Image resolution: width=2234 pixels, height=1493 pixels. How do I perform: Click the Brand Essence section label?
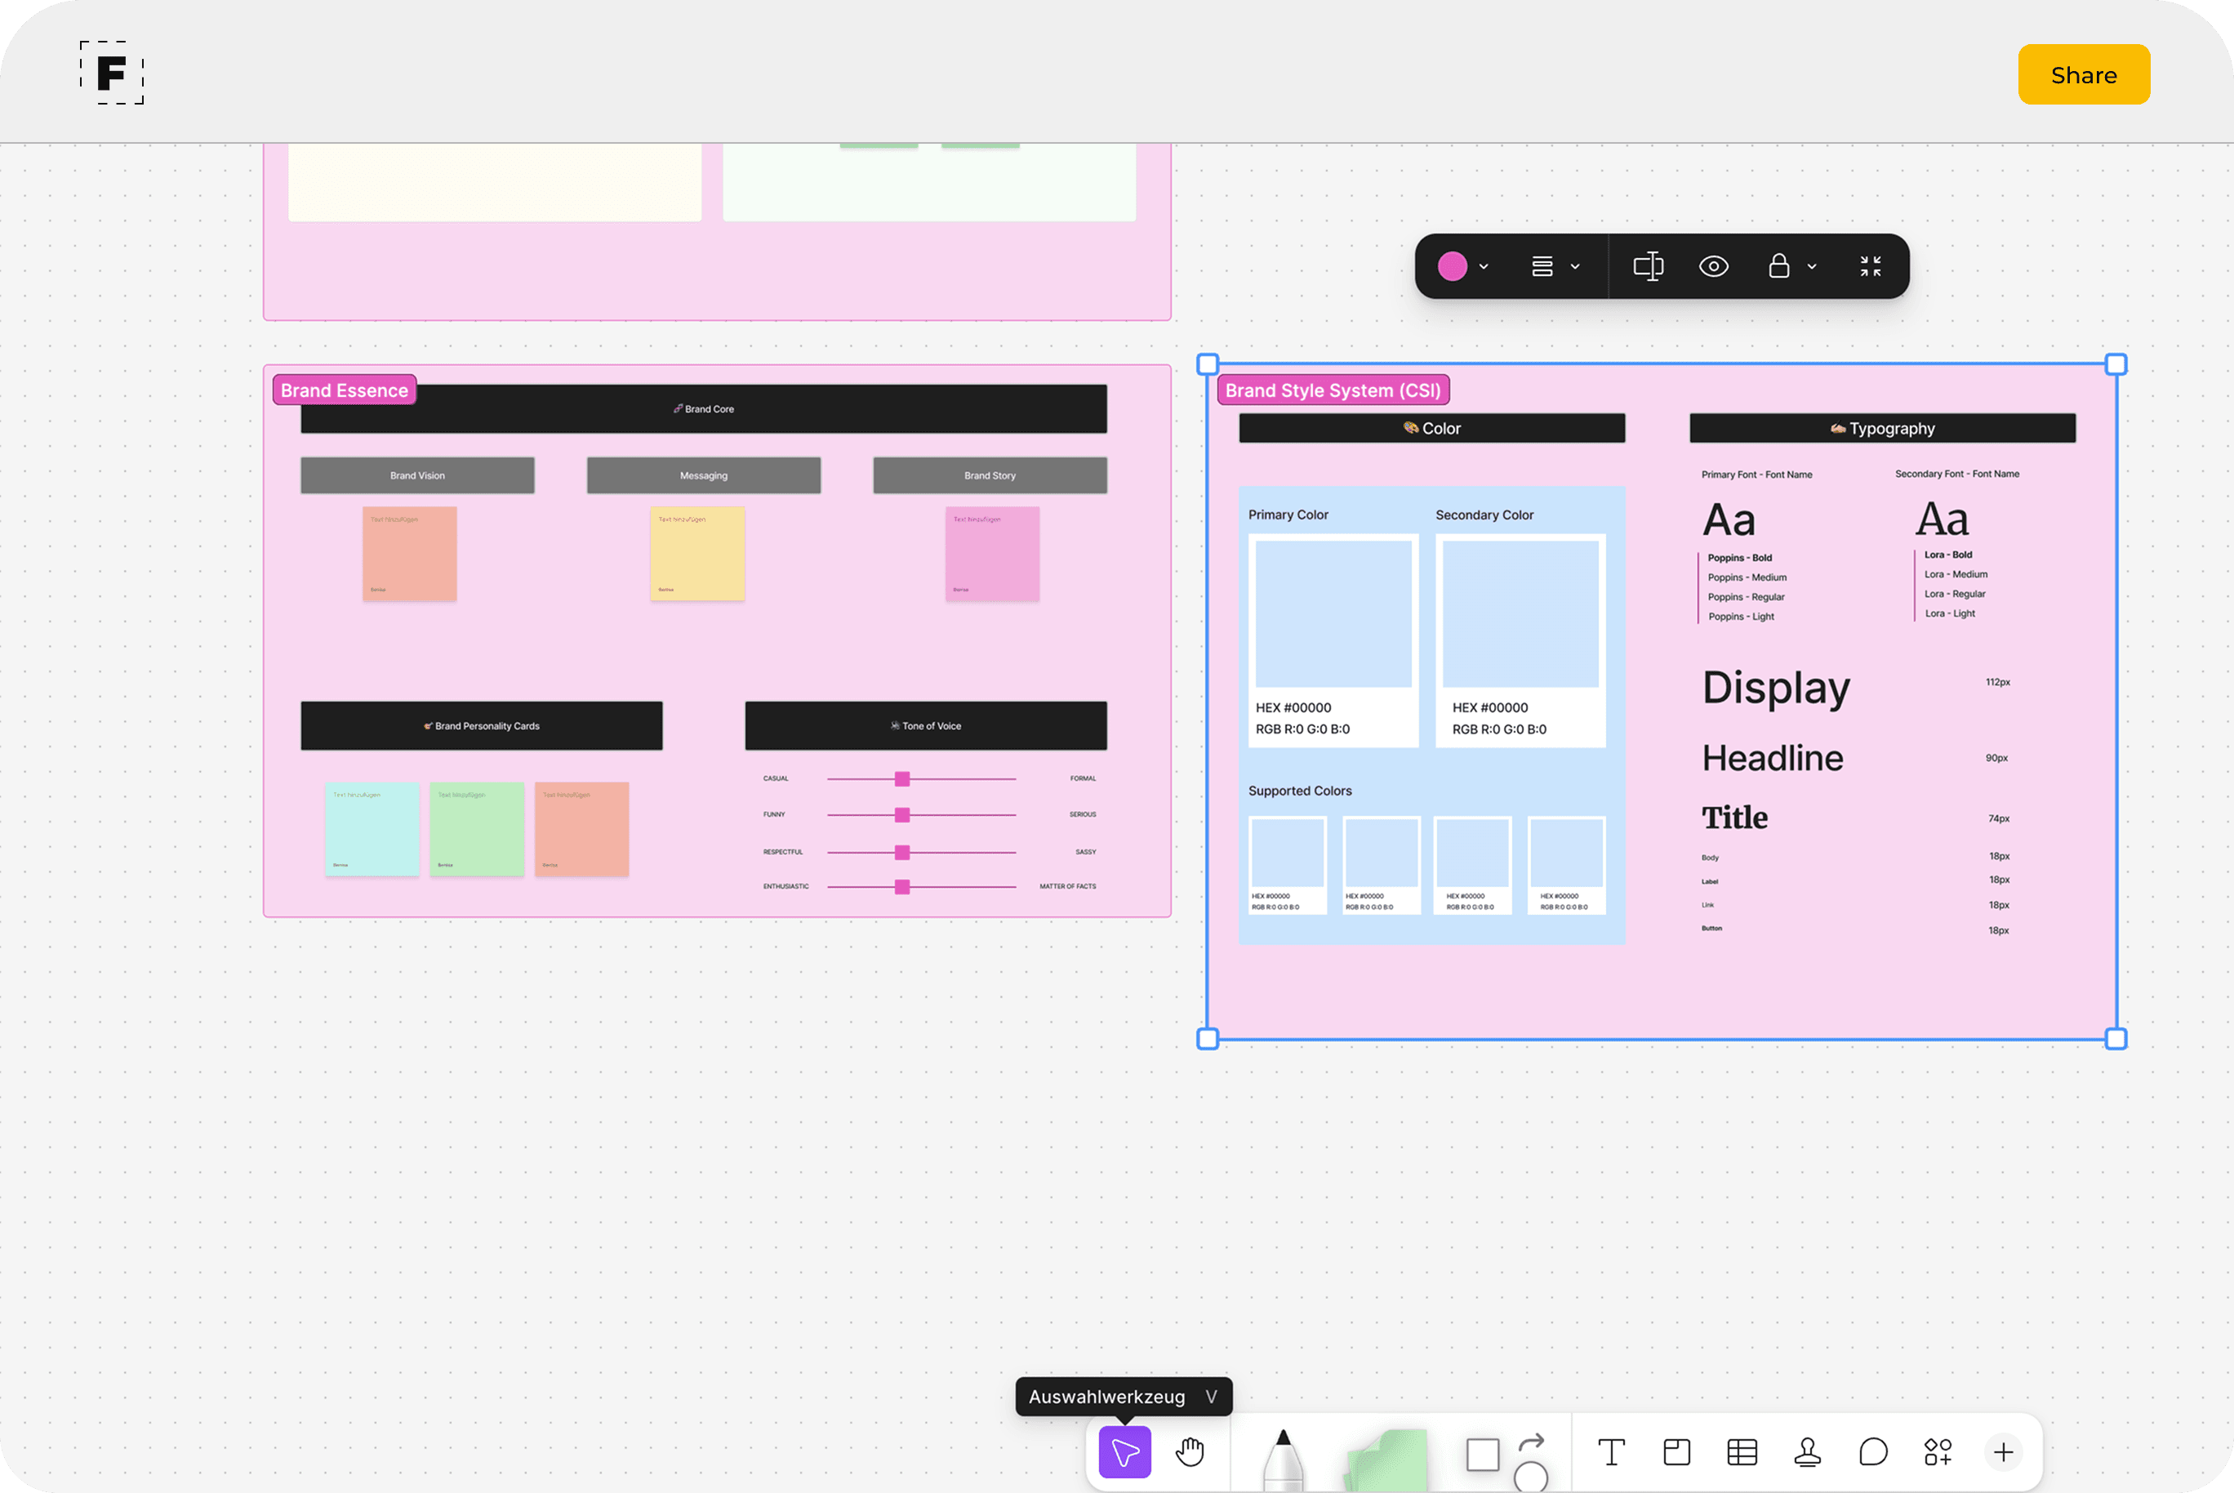coord(345,390)
